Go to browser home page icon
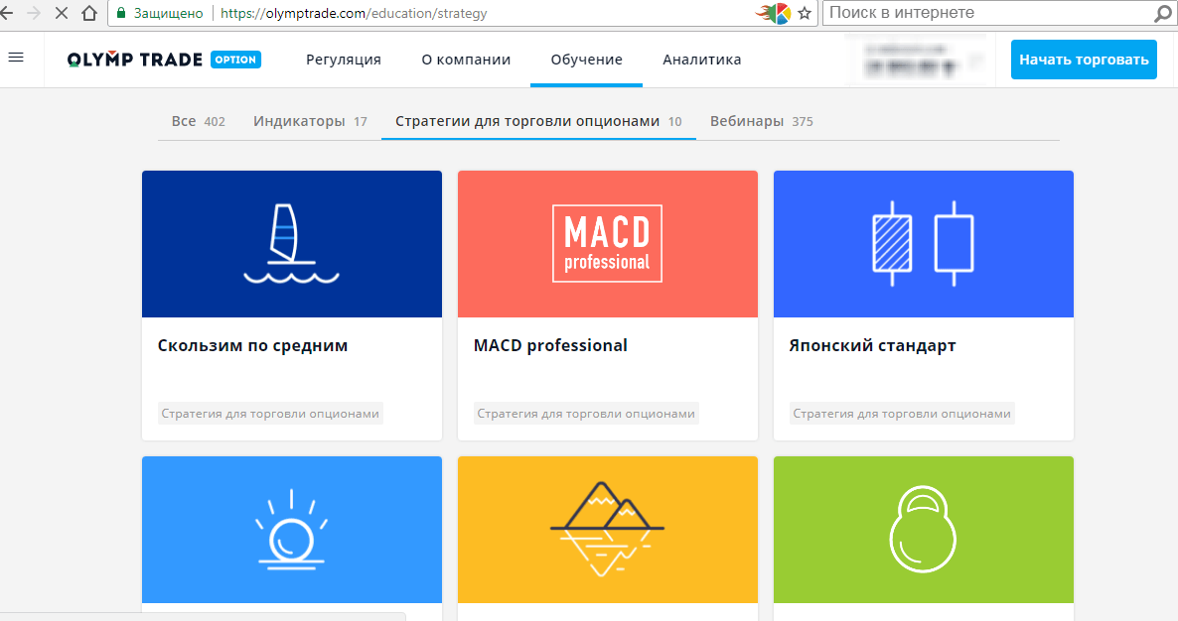Image resolution: width=1178 pixels, height=621 pixels. point(89,13)
